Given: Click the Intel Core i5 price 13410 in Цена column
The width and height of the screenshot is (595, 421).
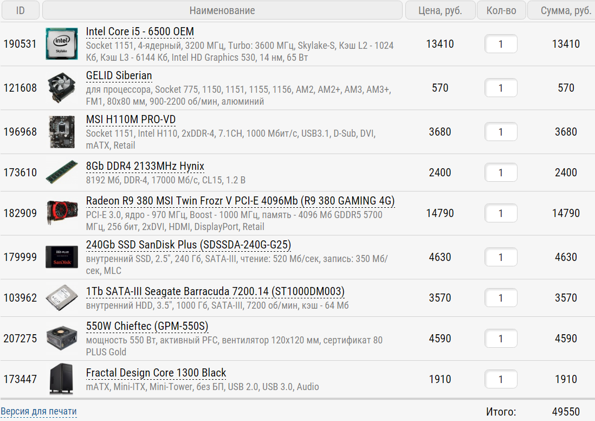Looking at the screenshot, I should (440, 44).
